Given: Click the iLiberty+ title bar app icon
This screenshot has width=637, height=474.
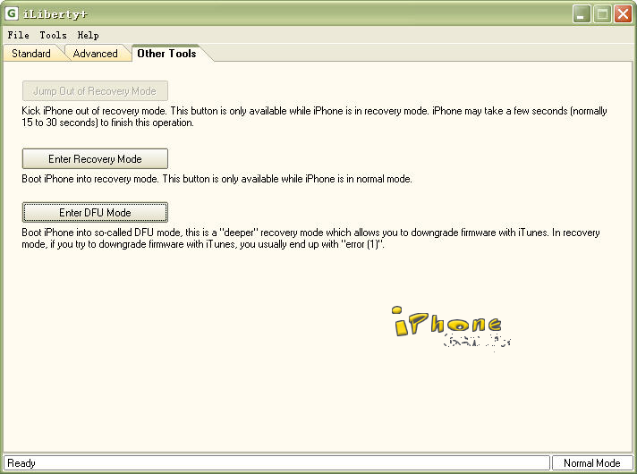Looking at the screenshot, I should coord(12,13).
